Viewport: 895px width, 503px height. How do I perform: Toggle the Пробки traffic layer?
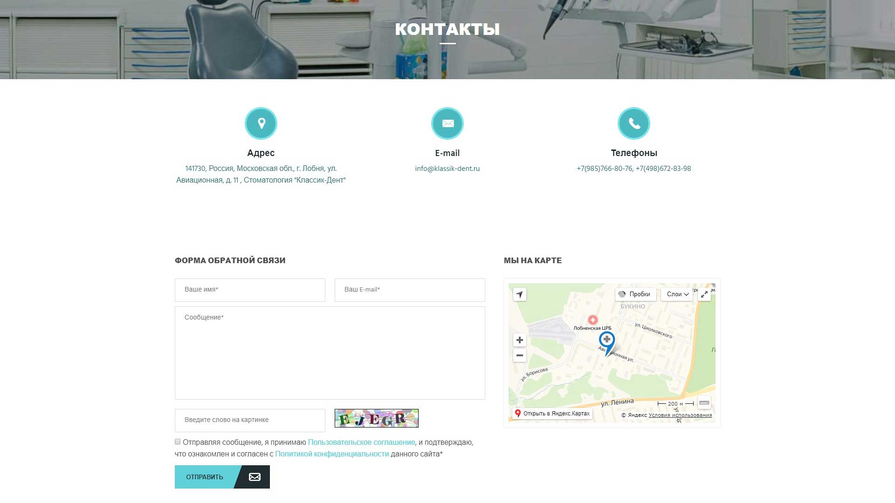tap(636, 294)
